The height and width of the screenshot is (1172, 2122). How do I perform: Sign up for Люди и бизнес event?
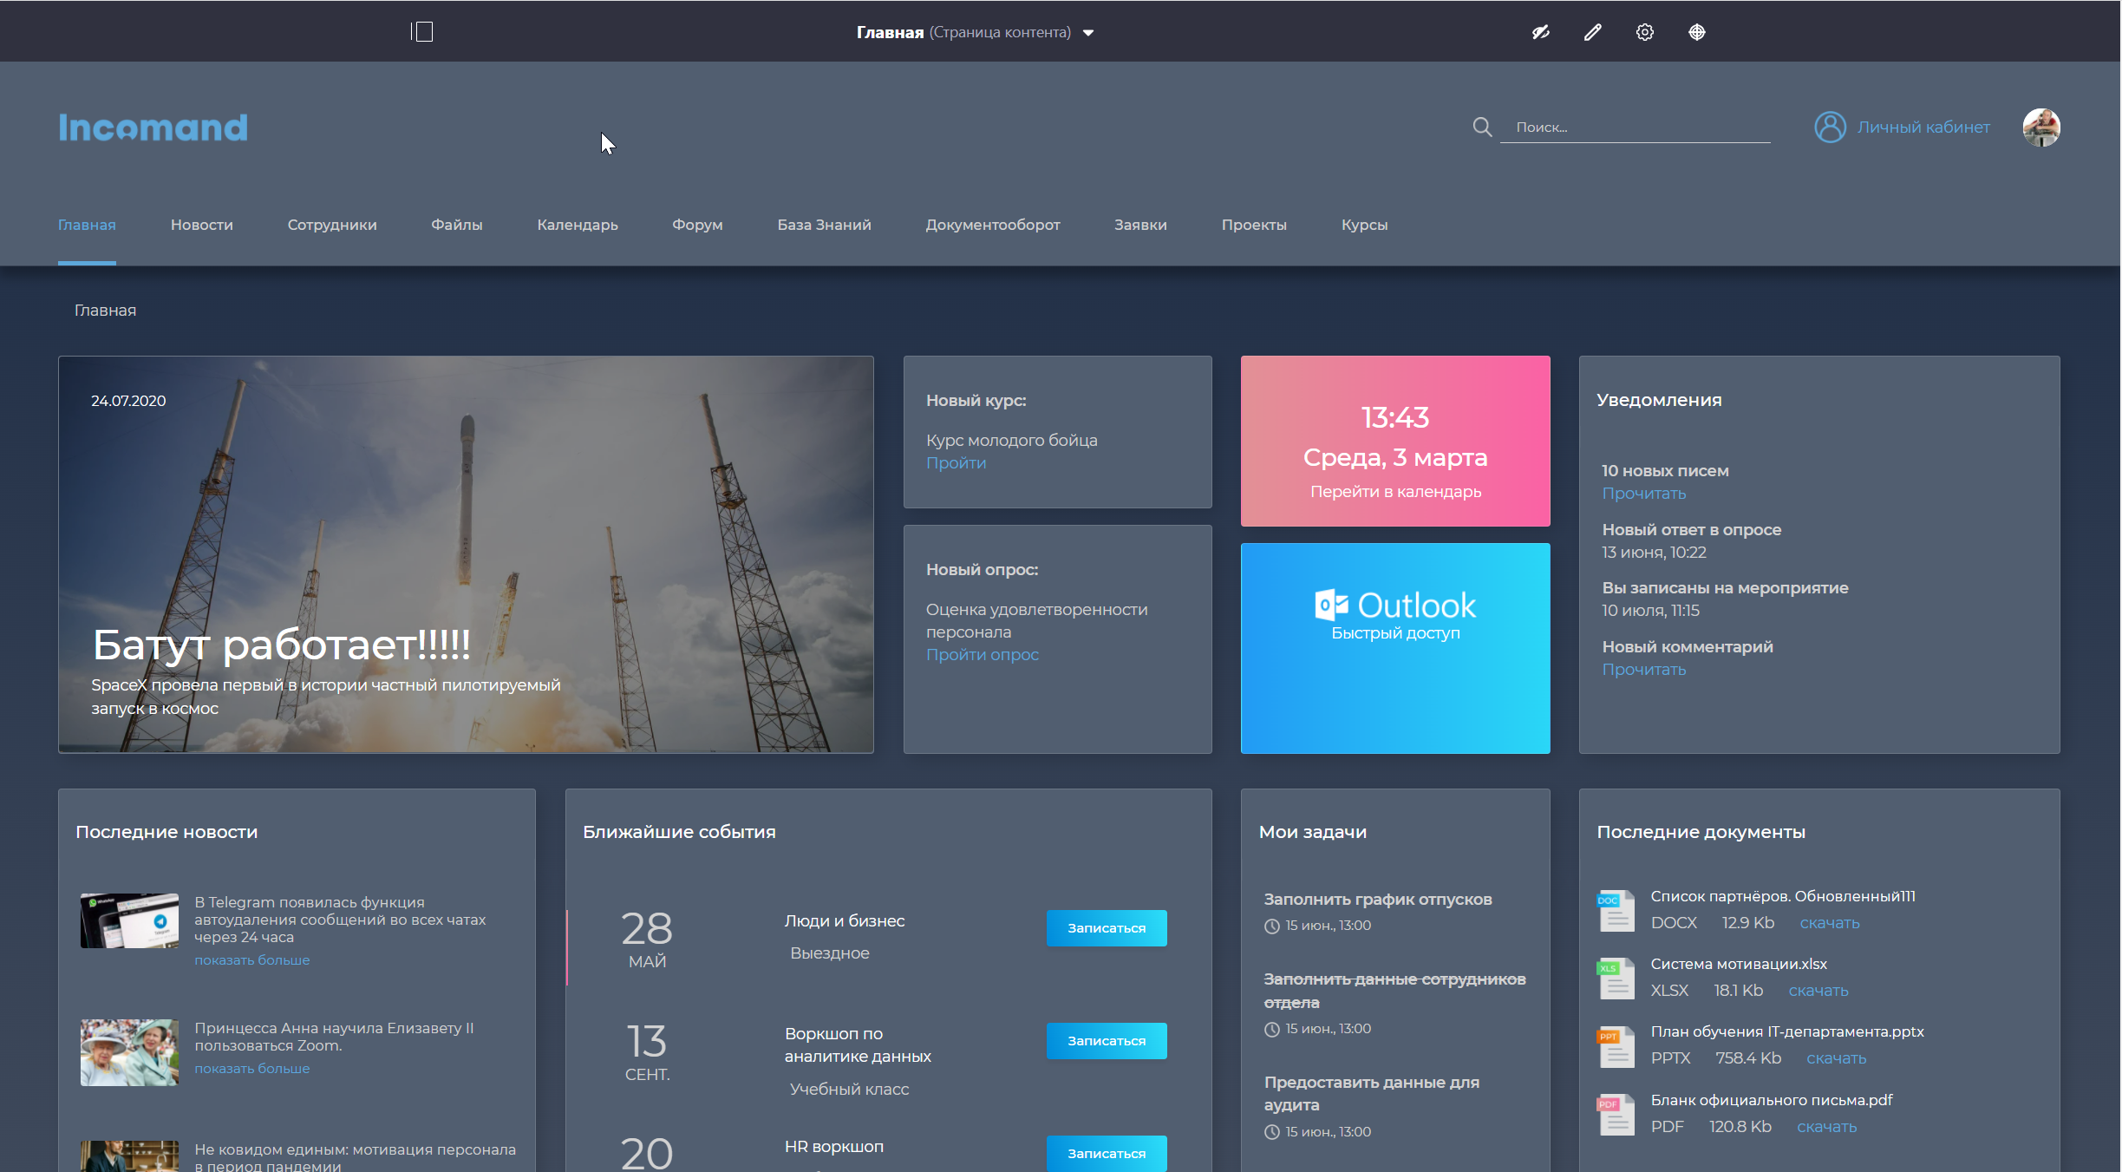coord(1106,928)
